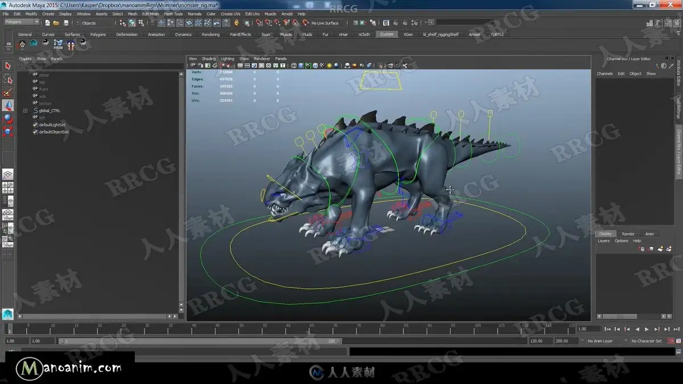
Task: Click the lock selection padlock icon
Action: coord(236,23)
